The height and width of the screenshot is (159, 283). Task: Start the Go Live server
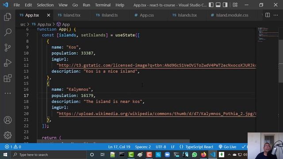[x=227, y=147]
